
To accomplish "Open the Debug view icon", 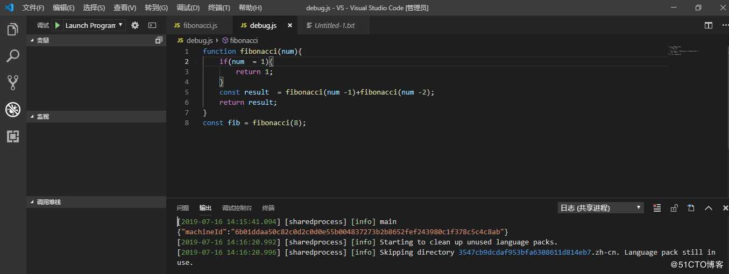I will click(x=13, y=110).
